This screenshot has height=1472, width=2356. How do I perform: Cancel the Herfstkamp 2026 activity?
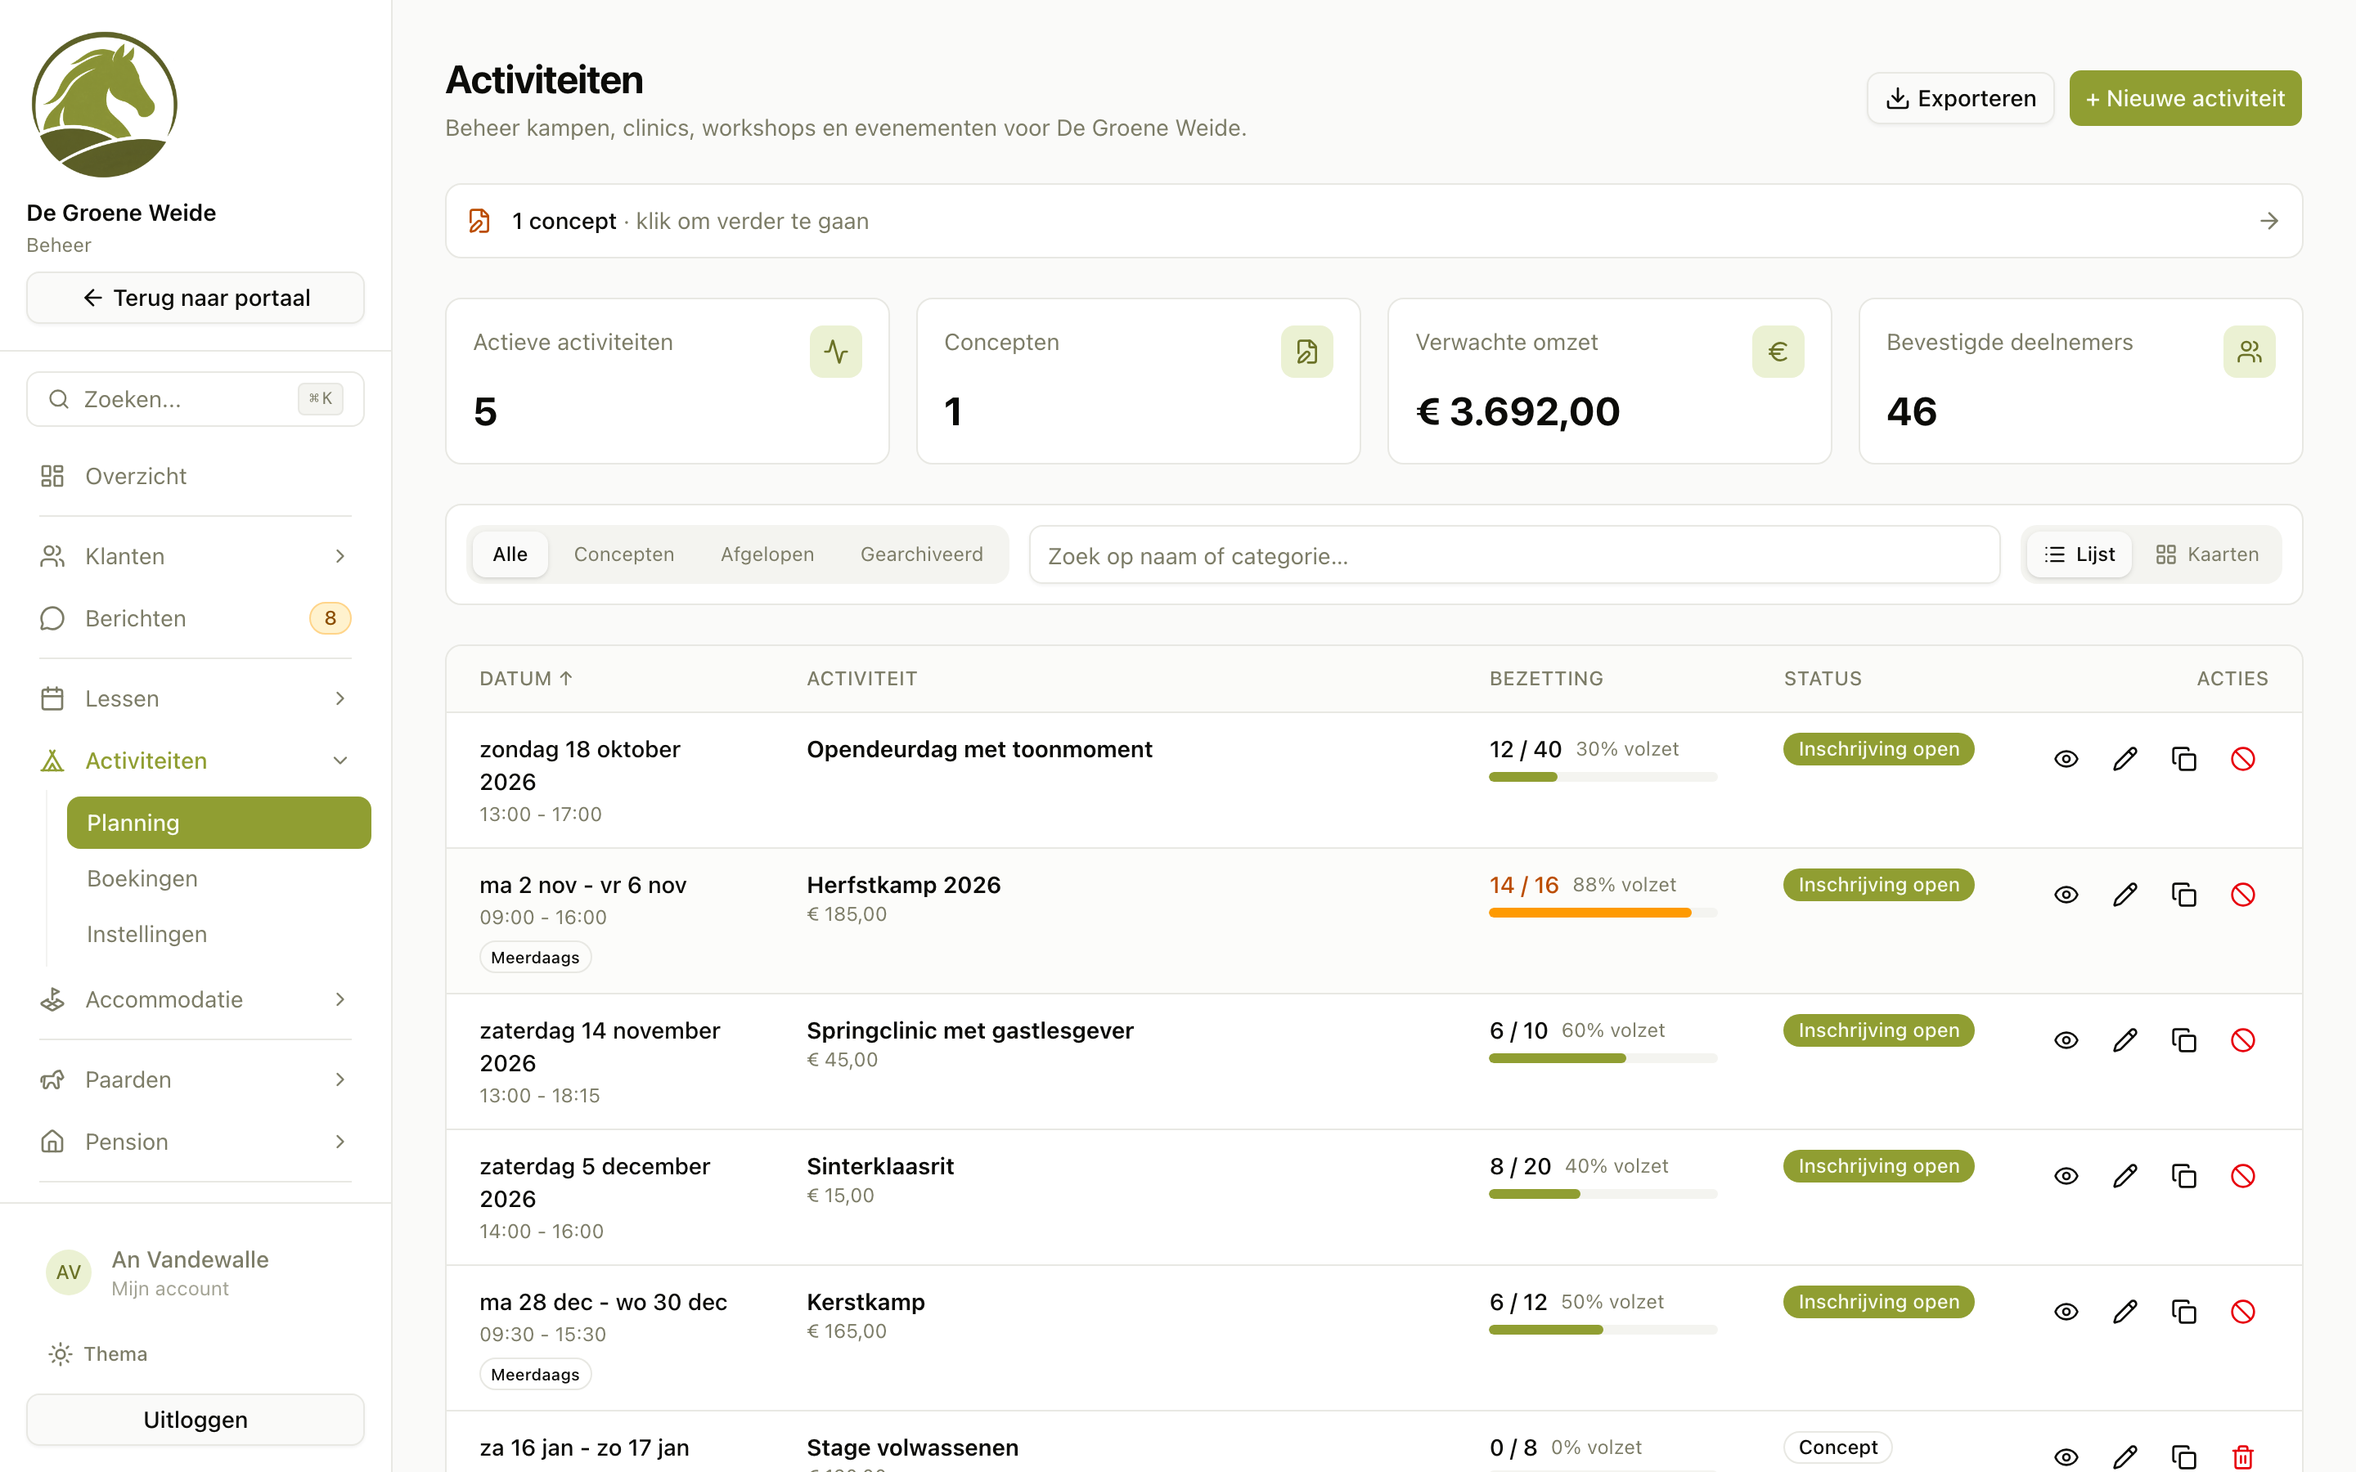tap(2243, 895)
